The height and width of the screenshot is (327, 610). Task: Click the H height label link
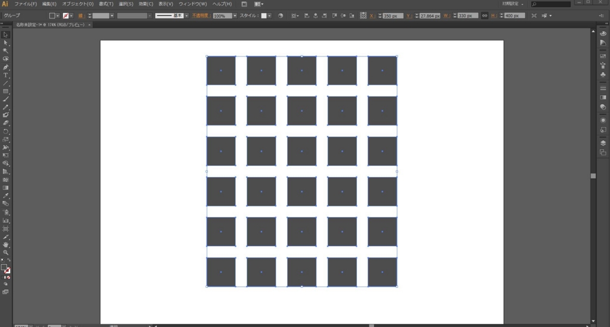tap(494, 16)
